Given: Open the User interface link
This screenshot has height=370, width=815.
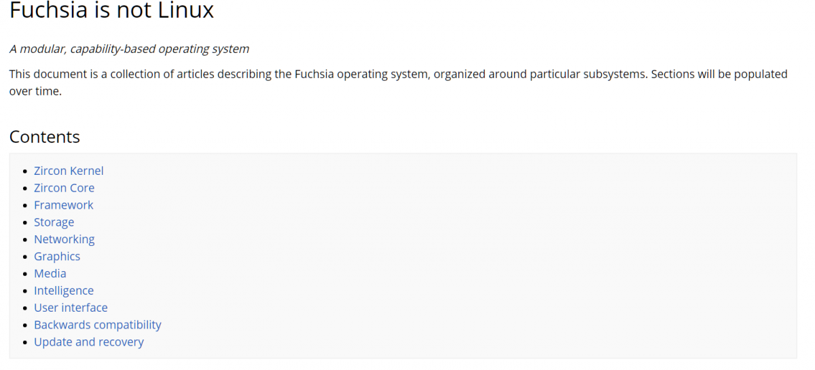Looking at the screenshot, I should 71,307.
